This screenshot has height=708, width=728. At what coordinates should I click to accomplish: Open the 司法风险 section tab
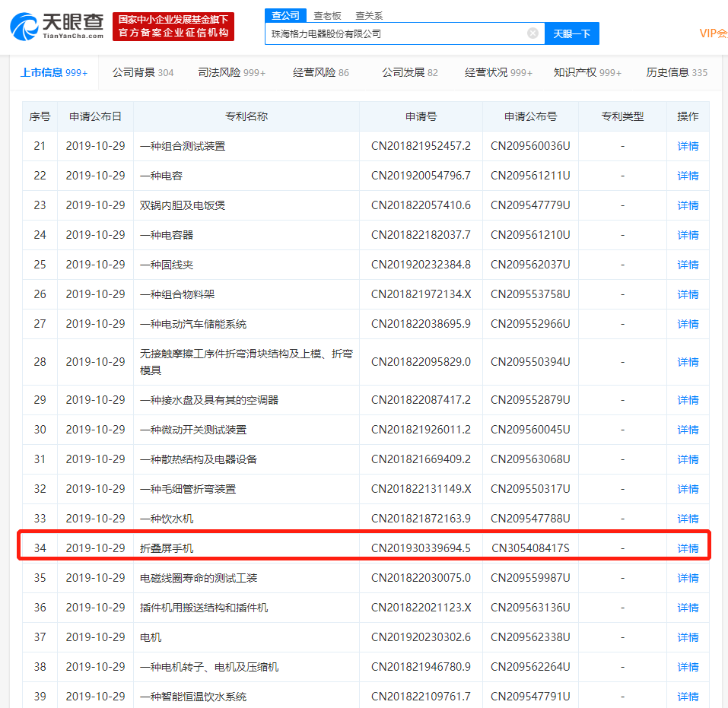pos(231,73)
